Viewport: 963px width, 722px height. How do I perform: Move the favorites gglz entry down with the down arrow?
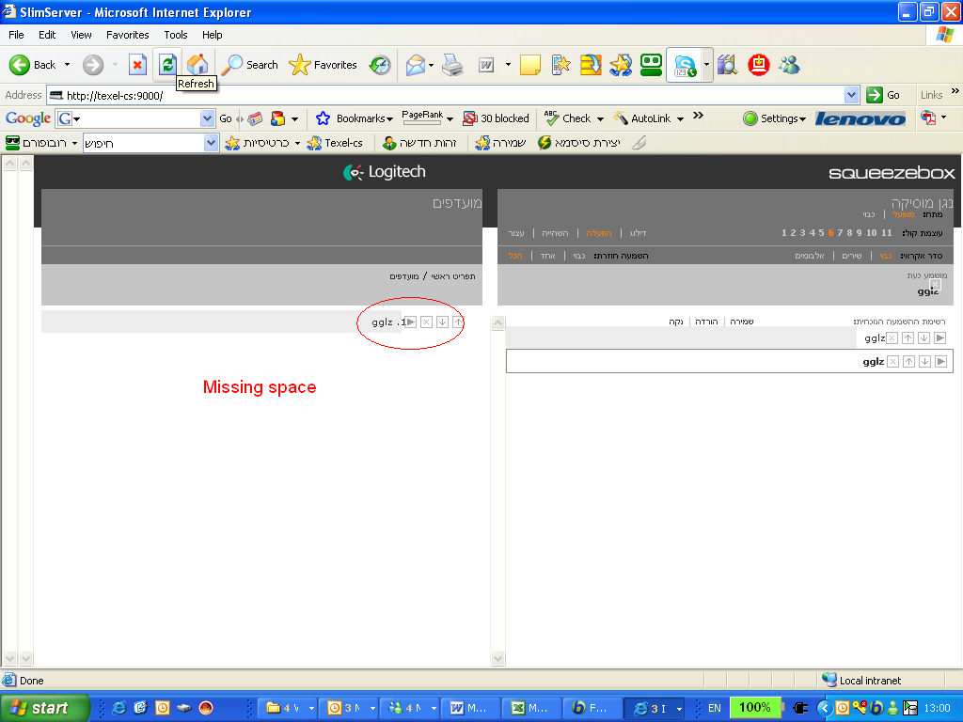(442, 322)
